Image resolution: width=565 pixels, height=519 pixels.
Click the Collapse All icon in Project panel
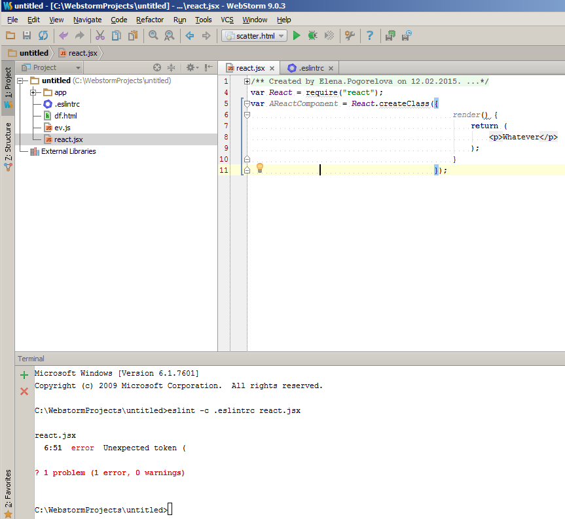point(171,67)
